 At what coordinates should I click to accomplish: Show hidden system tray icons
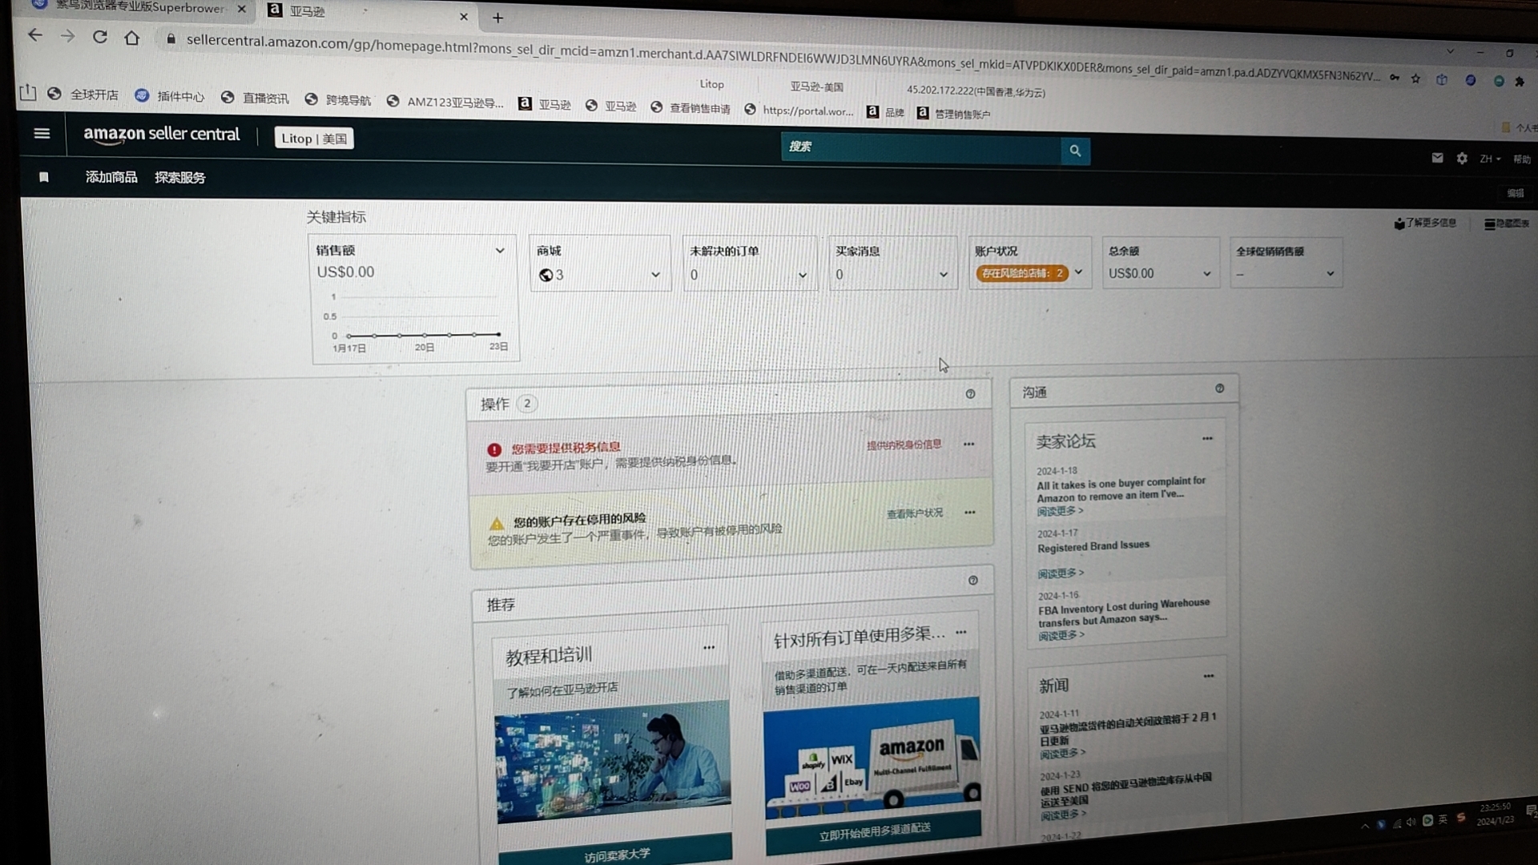1365,825
